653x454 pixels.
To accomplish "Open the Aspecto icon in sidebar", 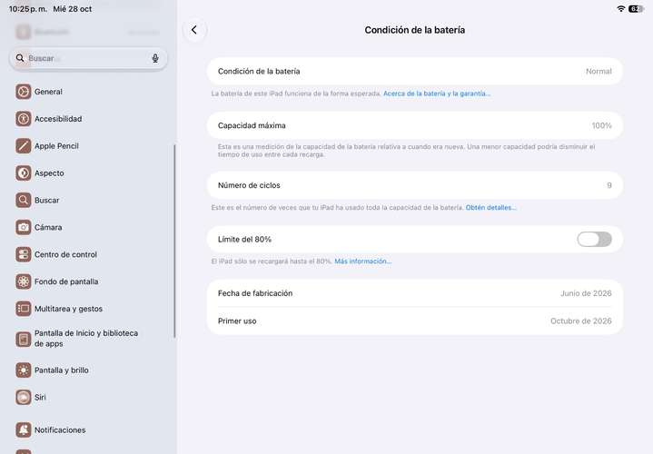I will (x=24, y=173).
